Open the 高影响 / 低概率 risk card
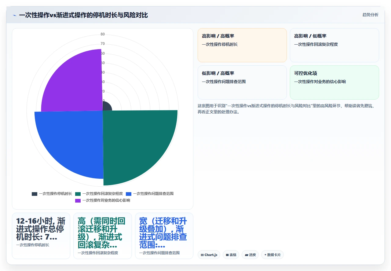Viewport: 391px width, 271px height. pyautogui.click(x=334, y=45)
